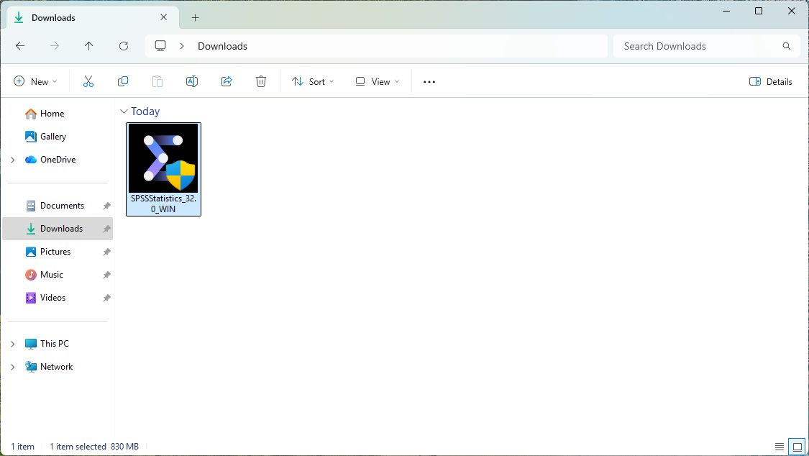
Task: Select Network in navigation pane
Action: pyautogui.click(x=56, y=367)
